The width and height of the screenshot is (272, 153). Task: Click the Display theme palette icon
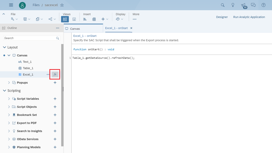118,19
